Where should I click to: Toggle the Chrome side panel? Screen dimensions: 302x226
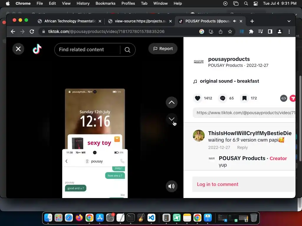pos(270,31)
